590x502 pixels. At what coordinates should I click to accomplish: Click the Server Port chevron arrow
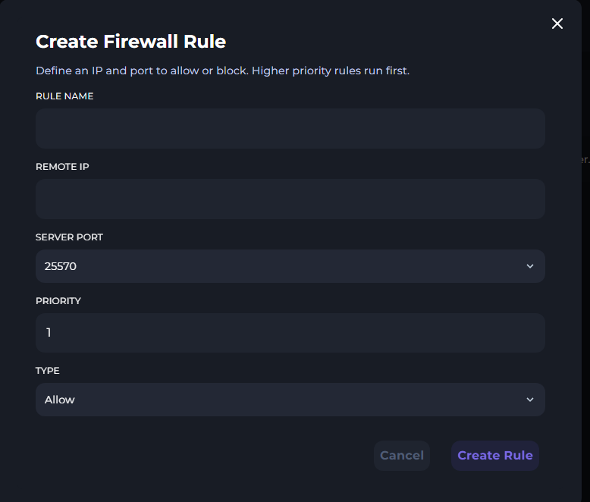point(530,266)
